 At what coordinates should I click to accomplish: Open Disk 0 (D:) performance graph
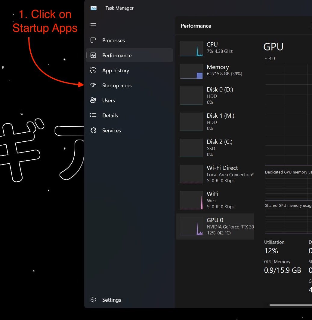tap(215, 96)
